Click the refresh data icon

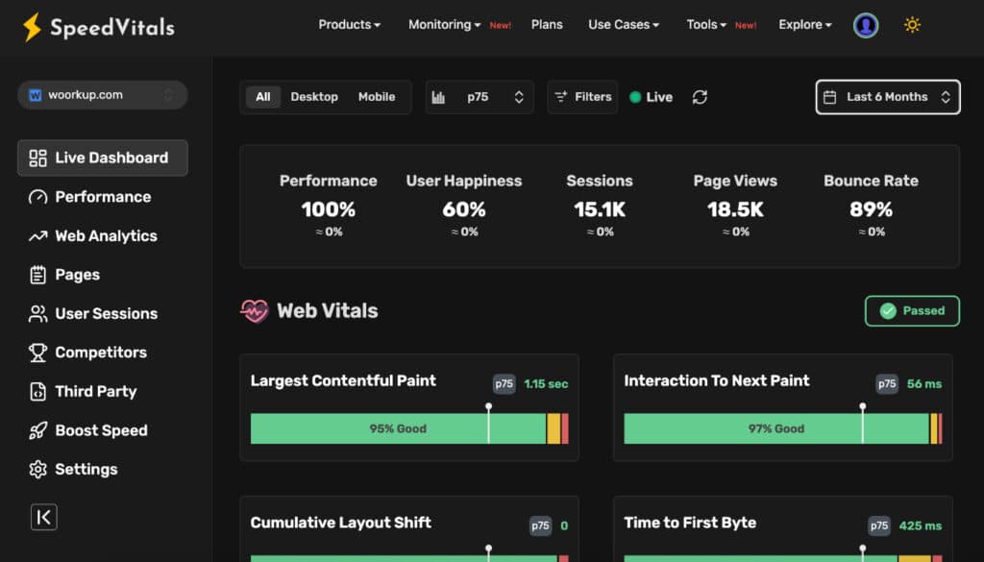(700, 97)
